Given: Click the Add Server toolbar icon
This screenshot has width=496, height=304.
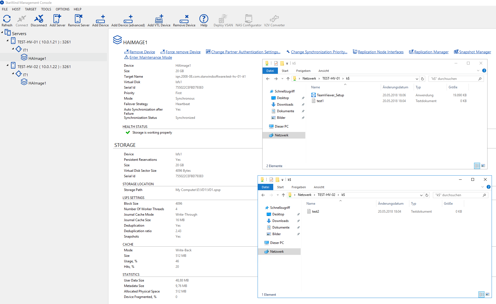Looking at the screenshot, I should [57, 21].
